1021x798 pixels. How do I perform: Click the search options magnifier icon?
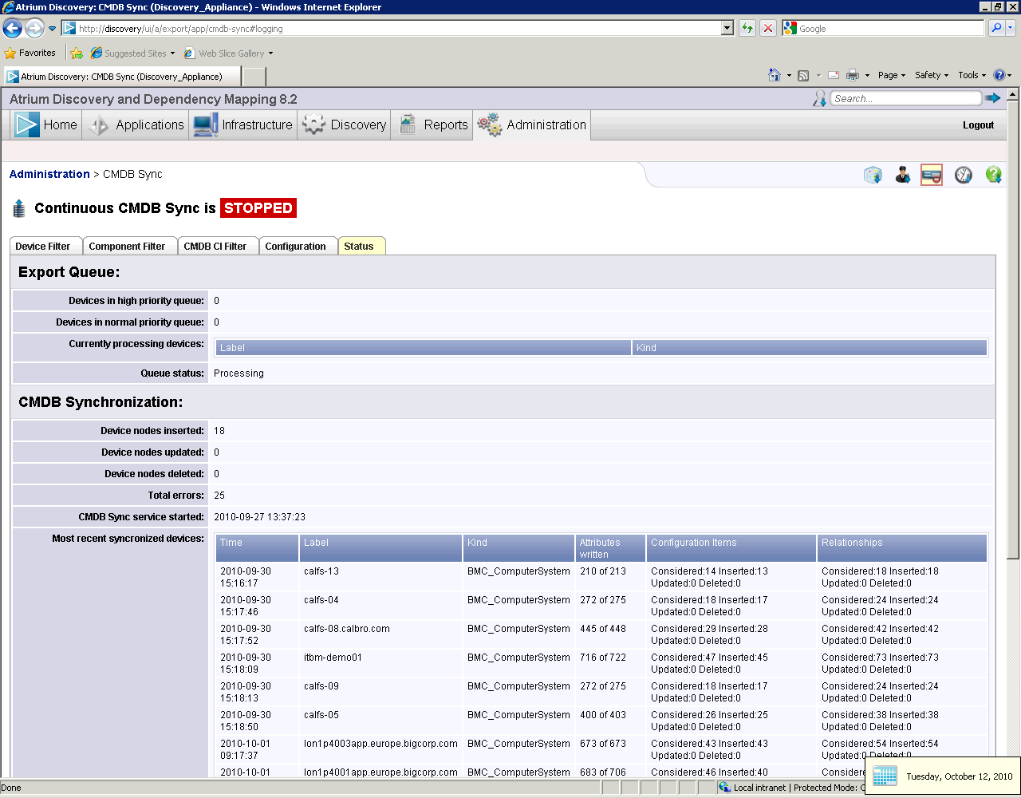[x=819, y=98]
